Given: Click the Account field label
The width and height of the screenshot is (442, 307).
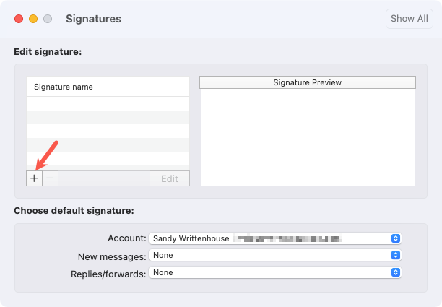Looking at the screenshot, I should pos(125,238).
